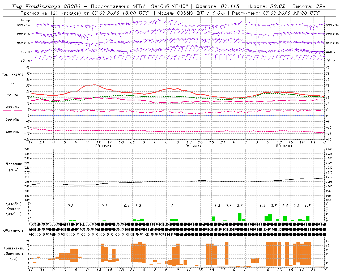This screenshot has height=272, width=340.
Task: Click the 'Модель COSMO-RU / 6.6км' label
Action: click(192, 13)
